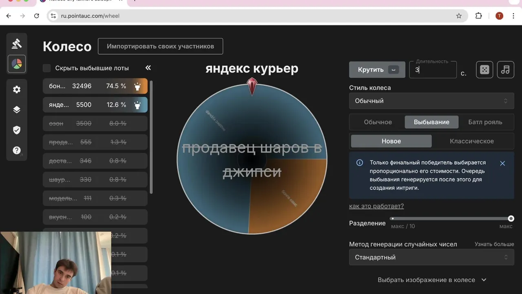This screenshot has width=522, height=294.
Task: Click the webcam video overlay thumbnail
Action: tap(55, 263)
